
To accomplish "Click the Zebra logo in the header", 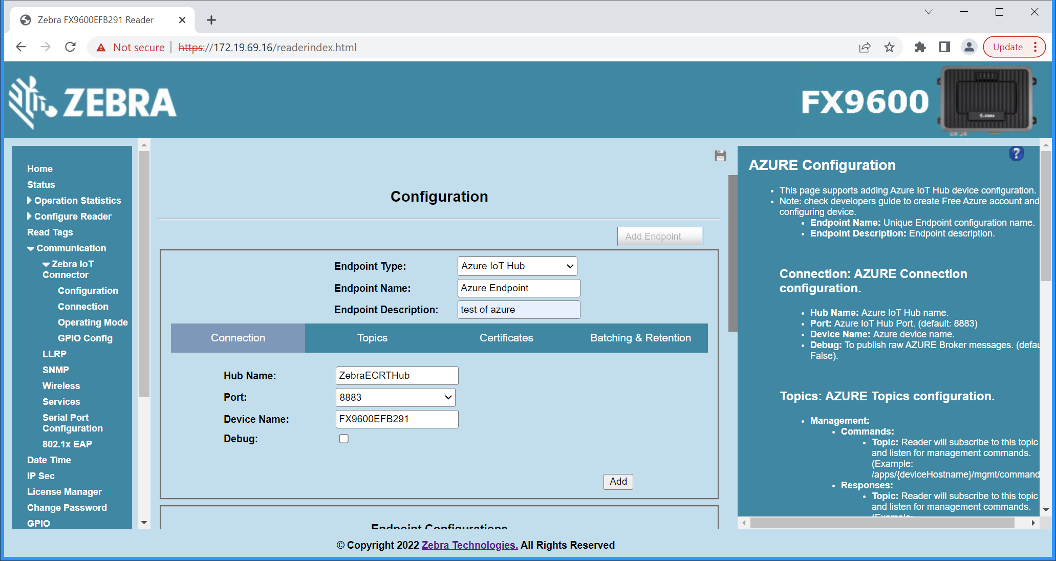I will click(x=93, y=102).
